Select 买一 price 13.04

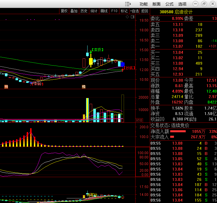pyautogui.click(x=178, y=52)
